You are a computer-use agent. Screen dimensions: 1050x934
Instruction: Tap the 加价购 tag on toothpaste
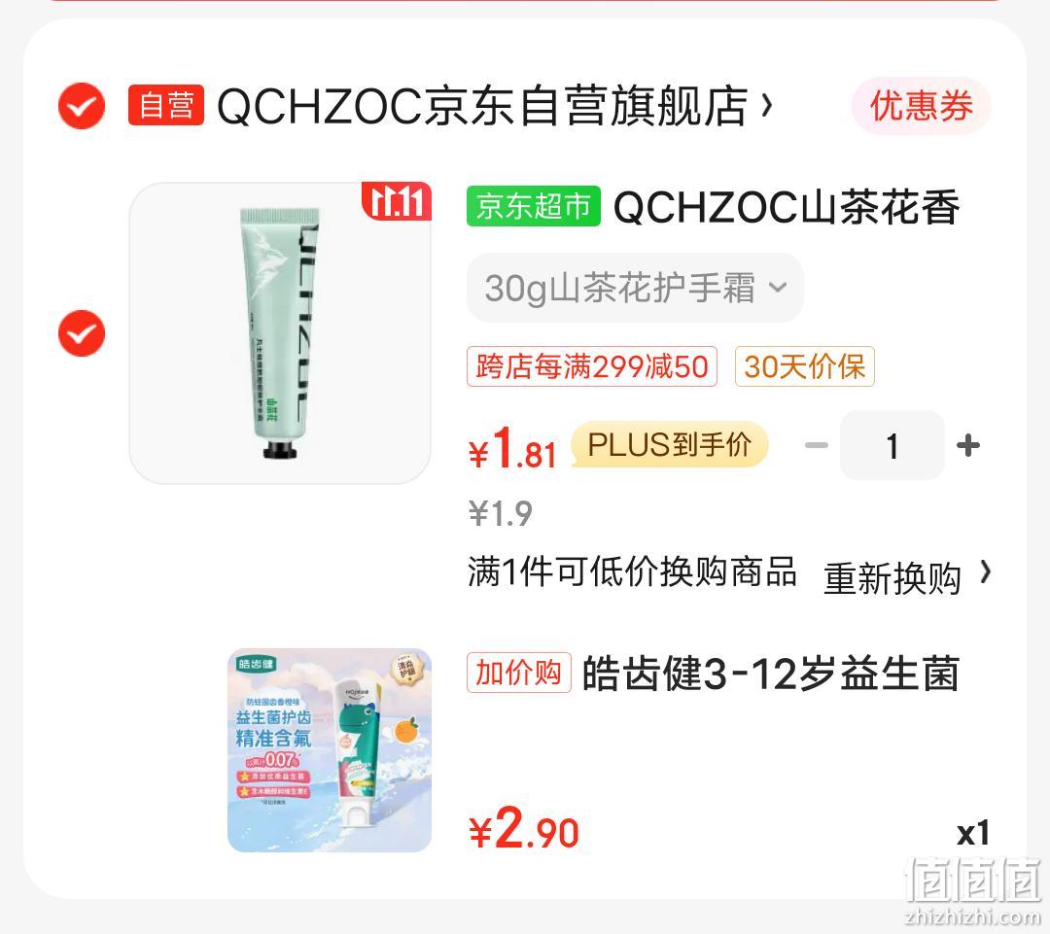click(518, 673)
